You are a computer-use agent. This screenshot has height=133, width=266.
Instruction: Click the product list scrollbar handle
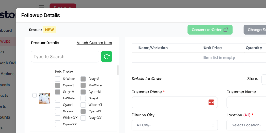pyautogui.click(x=117, y=70)
